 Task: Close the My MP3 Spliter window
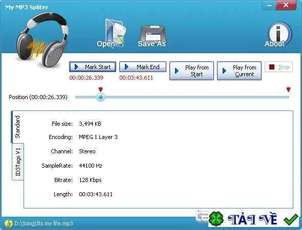pos(286,5)
